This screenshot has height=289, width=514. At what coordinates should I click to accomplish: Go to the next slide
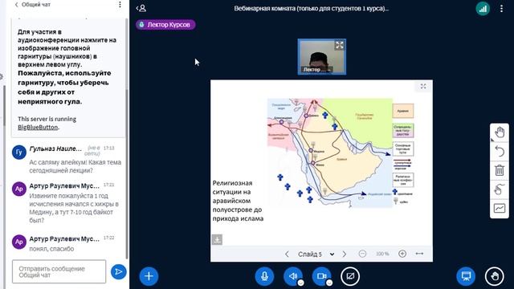345,254
